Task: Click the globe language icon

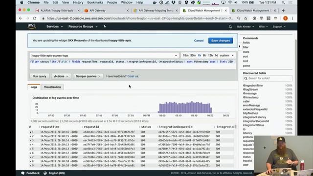Action: click(x=45, y=173)
